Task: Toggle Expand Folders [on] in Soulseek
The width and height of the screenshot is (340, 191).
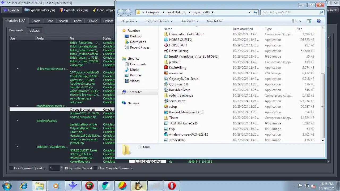Action: [x=40, y=10]
